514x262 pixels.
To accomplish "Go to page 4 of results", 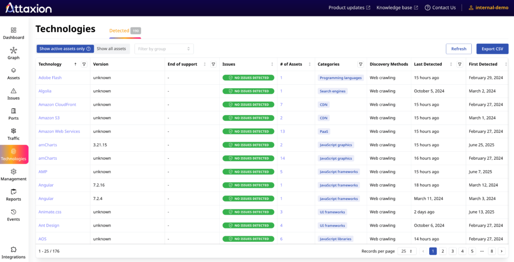I will pyautogui.click(x=462, y=251).
